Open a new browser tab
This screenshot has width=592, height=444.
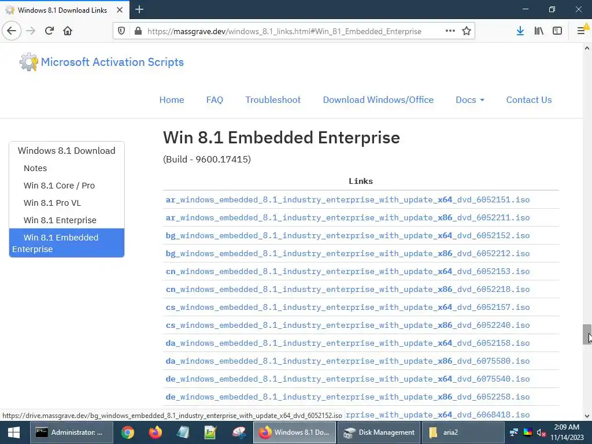coord(139,9)
